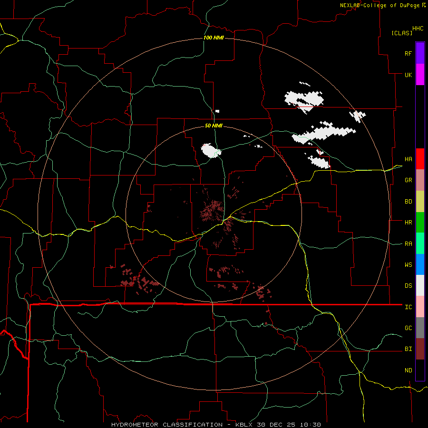The width and height of the screenshot is (428, 428).
Task: Click the RA legend label
Action: 408,243
